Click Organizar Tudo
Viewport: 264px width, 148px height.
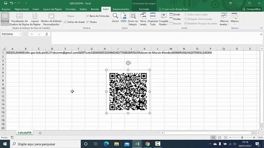[153, 19]
